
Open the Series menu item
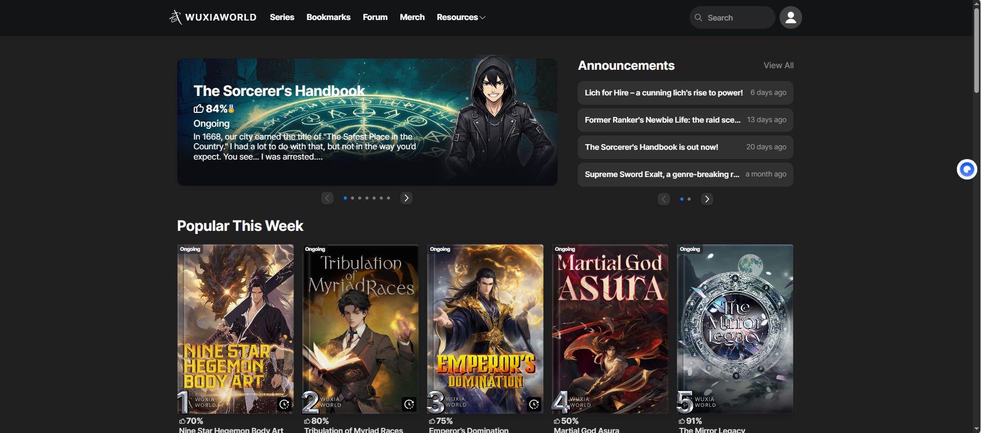point(282,17)
